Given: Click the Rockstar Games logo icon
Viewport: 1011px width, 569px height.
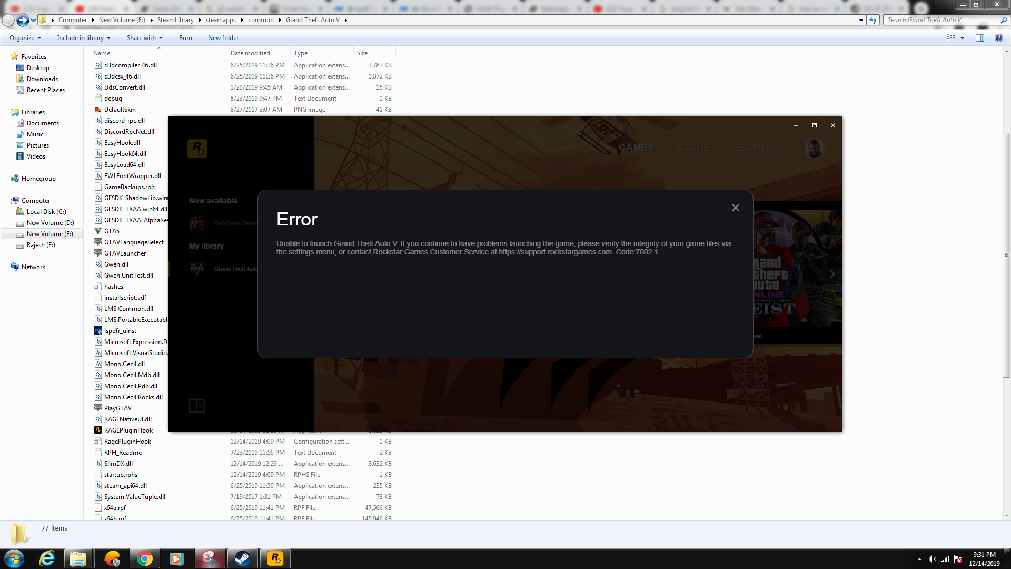Looking at the screenshot, I should (197, 148).
